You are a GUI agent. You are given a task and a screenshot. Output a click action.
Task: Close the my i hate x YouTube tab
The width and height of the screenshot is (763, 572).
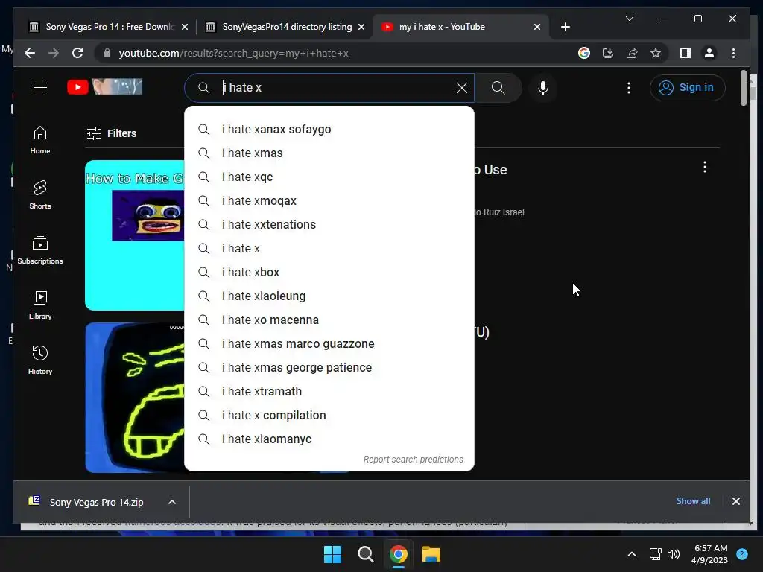(x=536, y=27)
